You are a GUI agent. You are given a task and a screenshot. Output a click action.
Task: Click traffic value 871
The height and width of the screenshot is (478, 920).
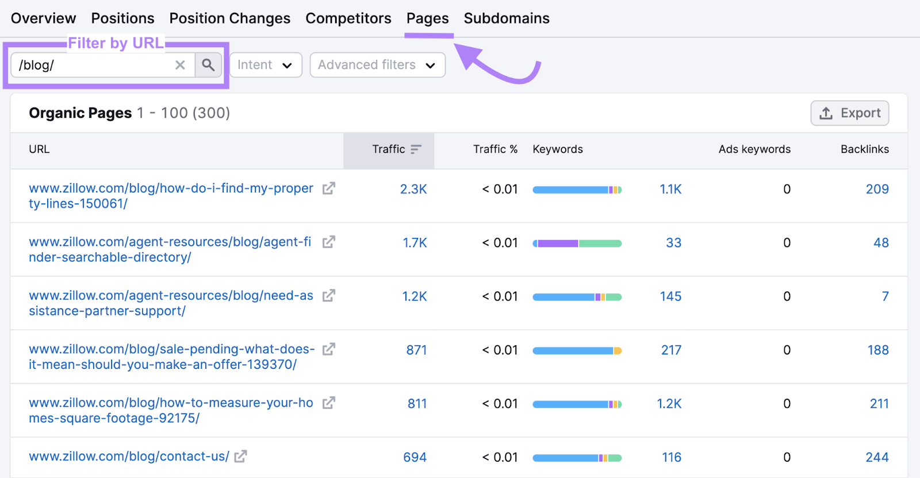point(416,350)
